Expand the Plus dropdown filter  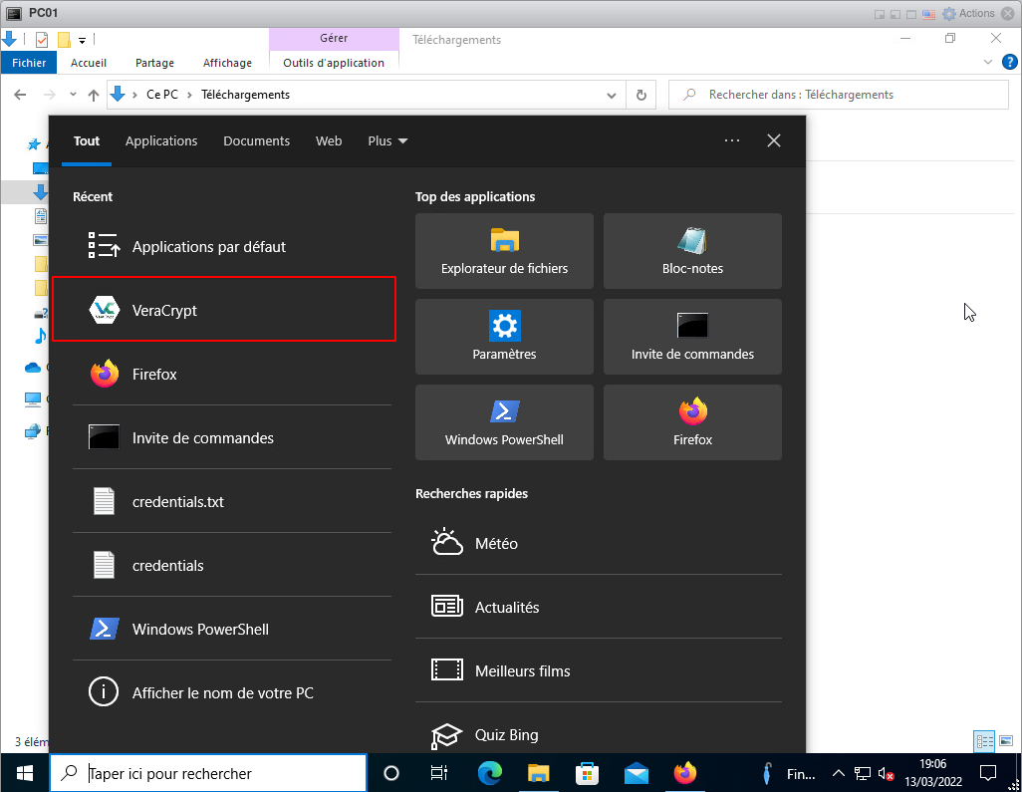(x=387, y=141)
